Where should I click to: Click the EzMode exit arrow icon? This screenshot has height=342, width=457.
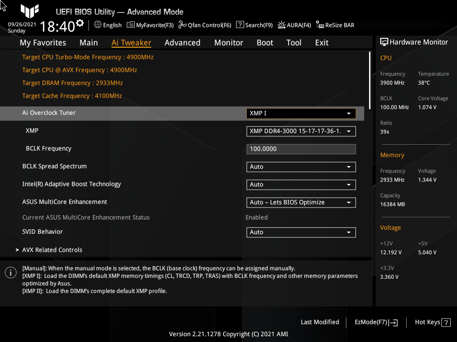(x=393, y=322)
